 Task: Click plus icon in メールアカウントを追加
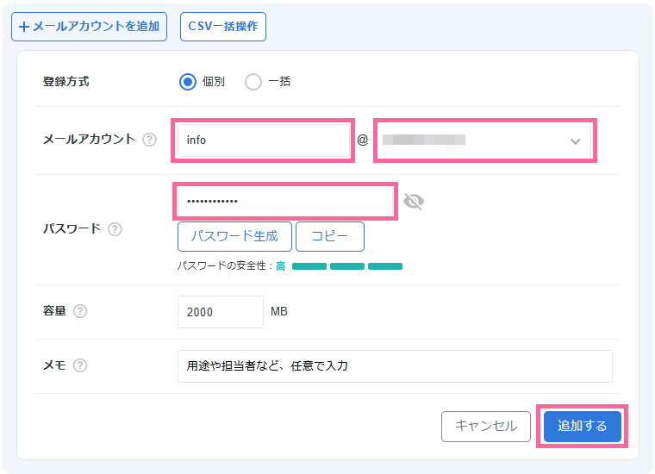click(x=23, y=27)
